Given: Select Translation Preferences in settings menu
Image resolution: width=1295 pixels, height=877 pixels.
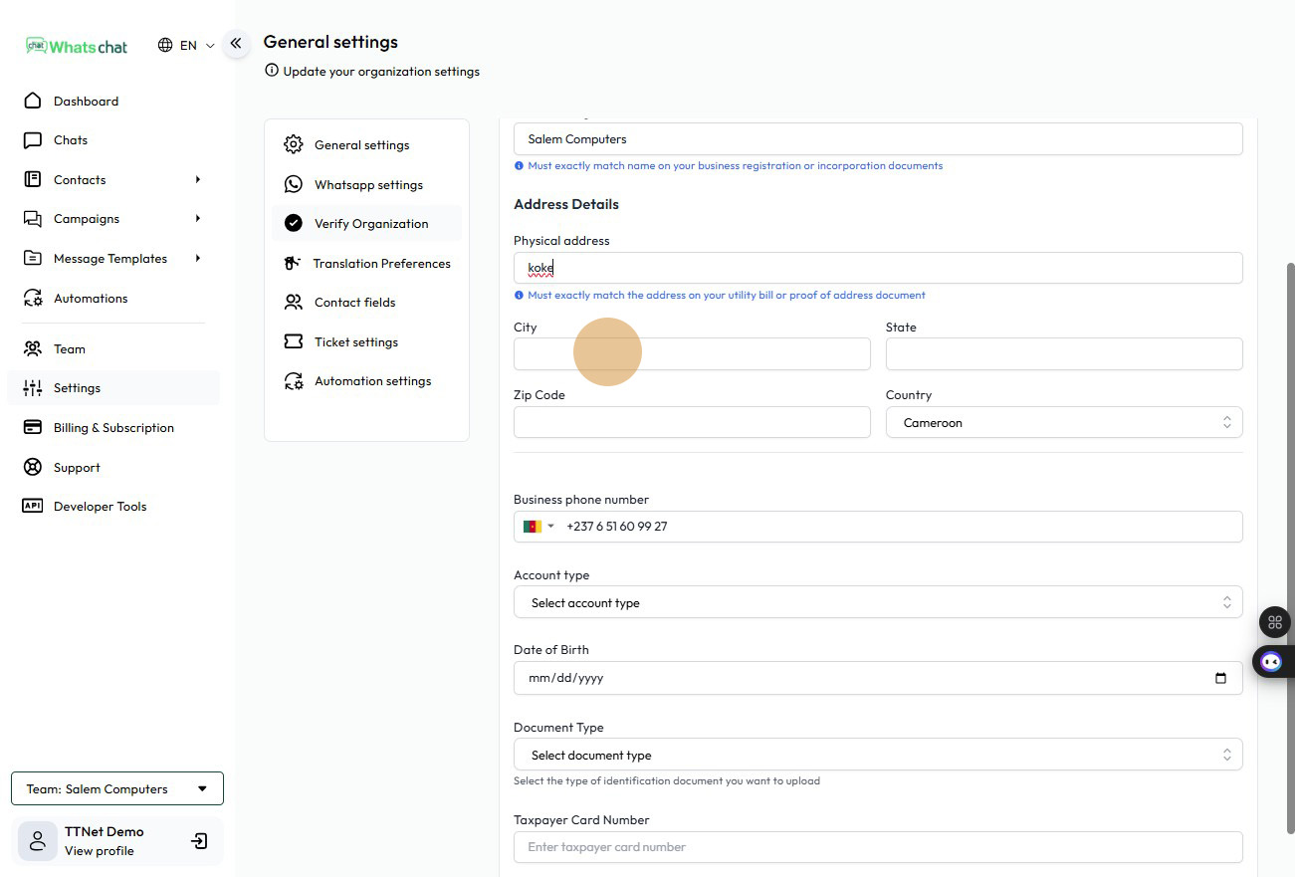Looking at the screenshot, I should [381, 263].
